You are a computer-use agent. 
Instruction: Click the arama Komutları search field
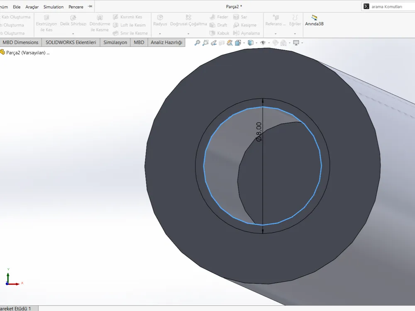388,7
